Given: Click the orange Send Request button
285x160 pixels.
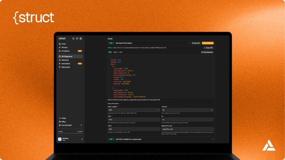Looking at the screenshot, I should 208,43.
